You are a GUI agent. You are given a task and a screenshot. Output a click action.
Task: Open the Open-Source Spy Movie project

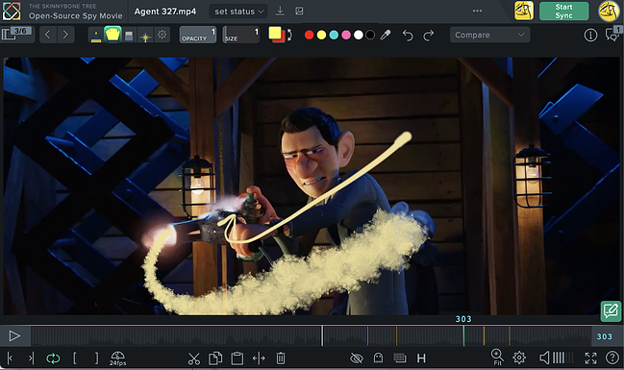coord(76,16)
